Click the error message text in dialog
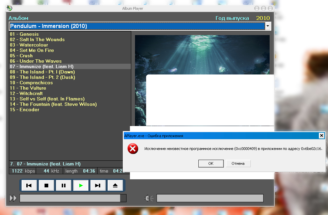The image size is (328, 215). (233, 149)
